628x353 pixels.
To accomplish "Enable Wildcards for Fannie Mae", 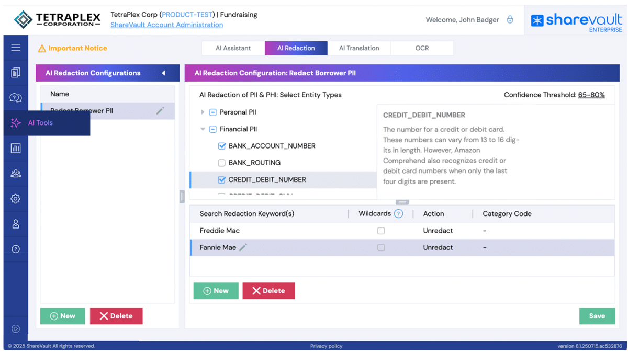I will [381, 247].
